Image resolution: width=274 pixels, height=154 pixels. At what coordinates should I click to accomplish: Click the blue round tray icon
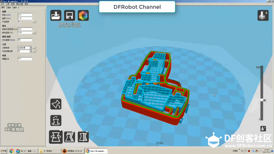tap(253, 151)
